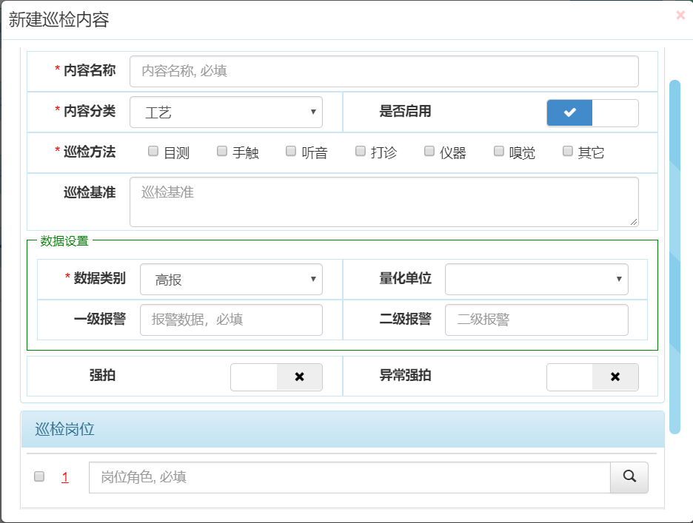Screen dimensions: 693x523
Task: Focus the 巡检基准 text area
Action: [x=384, y=202]
